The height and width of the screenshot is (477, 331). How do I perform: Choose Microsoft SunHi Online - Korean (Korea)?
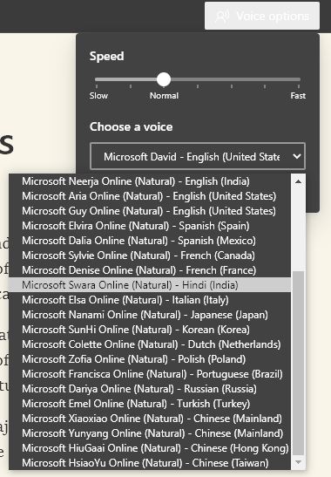tap(150, 330)
